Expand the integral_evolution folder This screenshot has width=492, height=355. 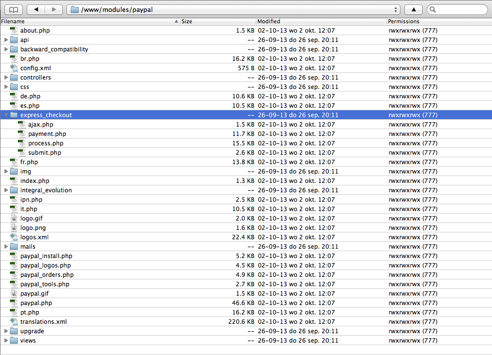coord(6,190)
